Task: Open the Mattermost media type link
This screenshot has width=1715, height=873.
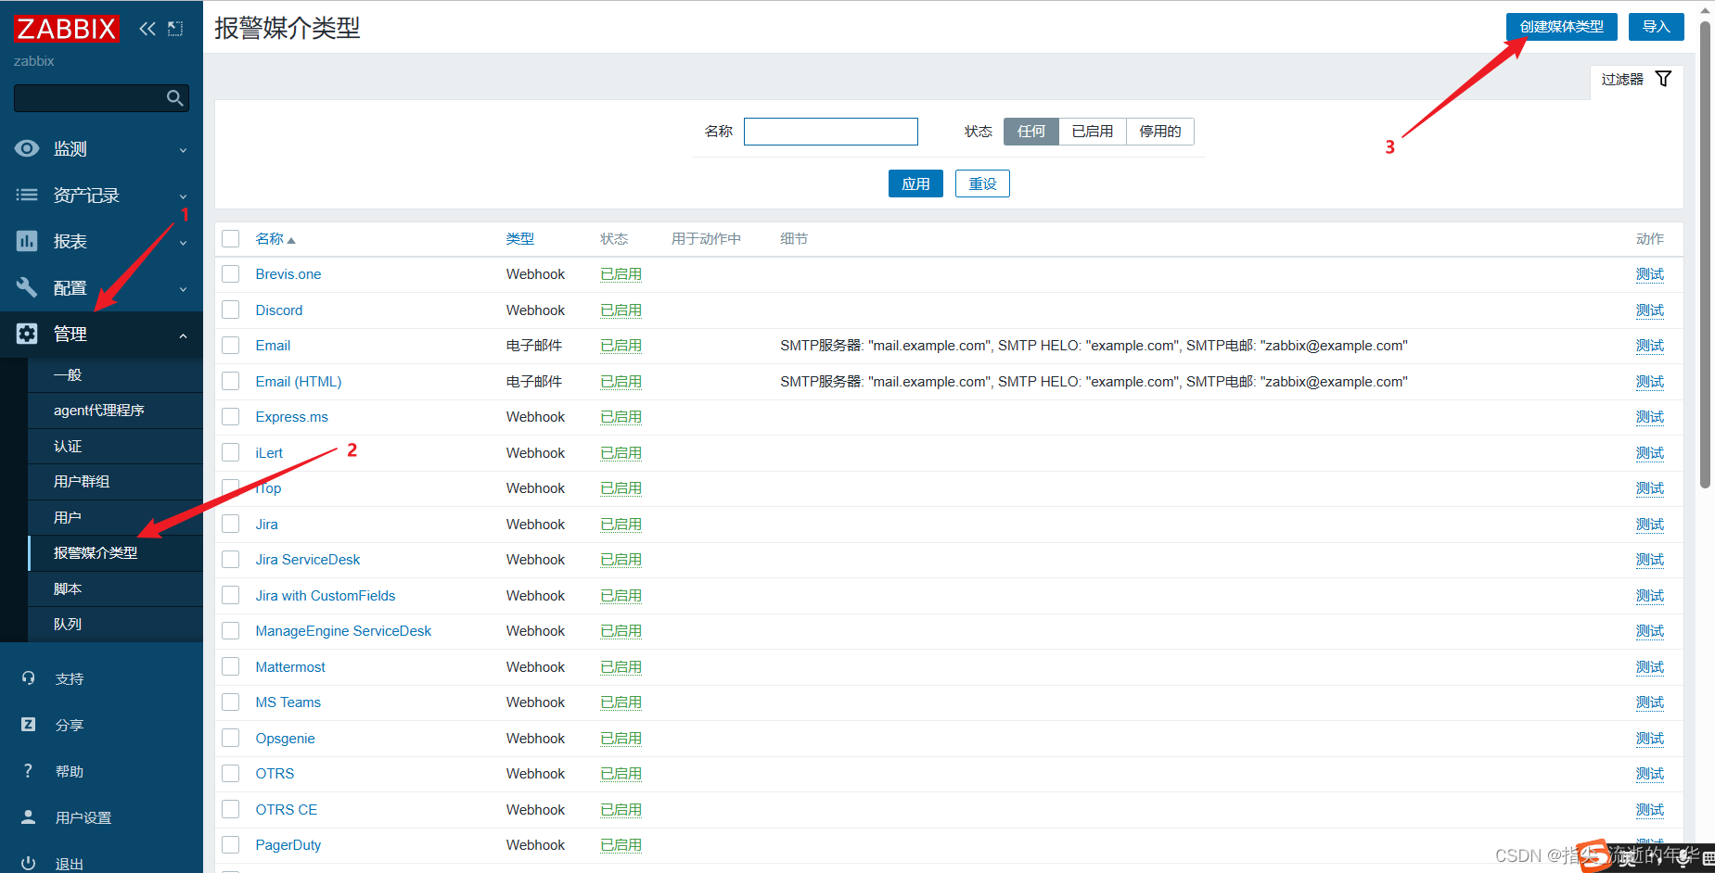Action: tap(290, 667)
